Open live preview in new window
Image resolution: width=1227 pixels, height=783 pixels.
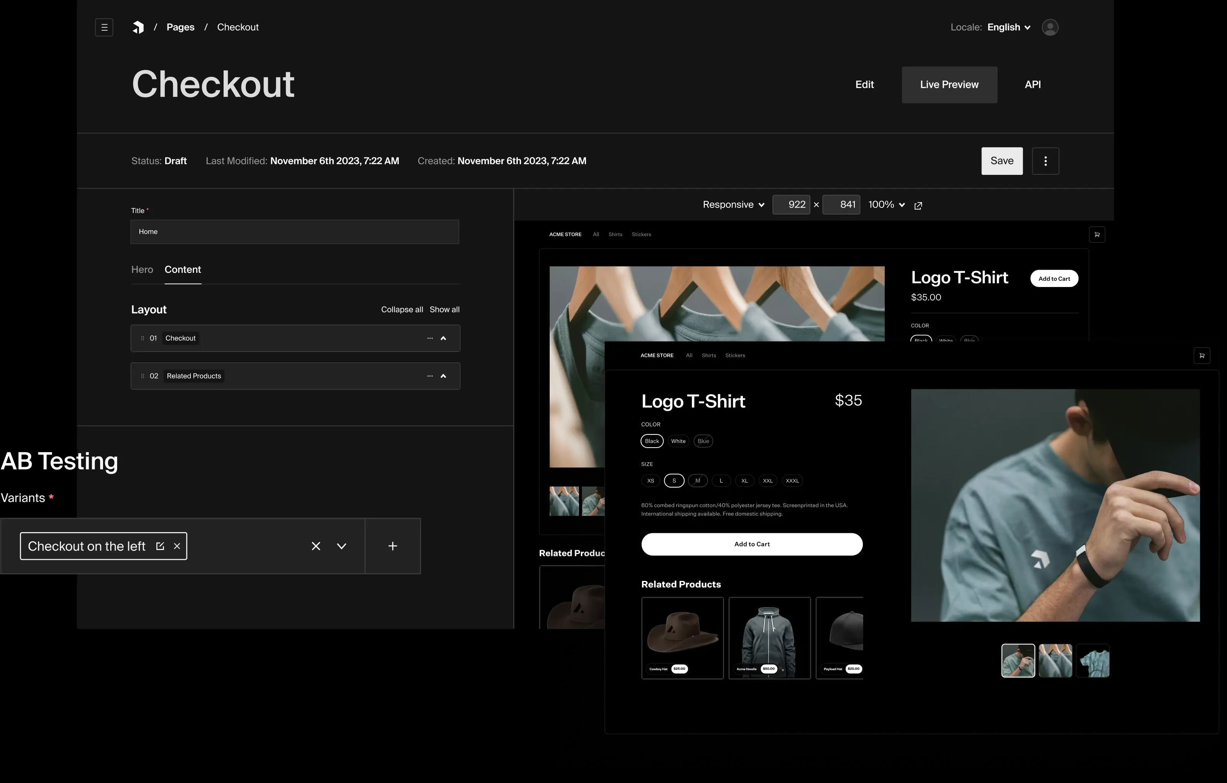[918, 206]
